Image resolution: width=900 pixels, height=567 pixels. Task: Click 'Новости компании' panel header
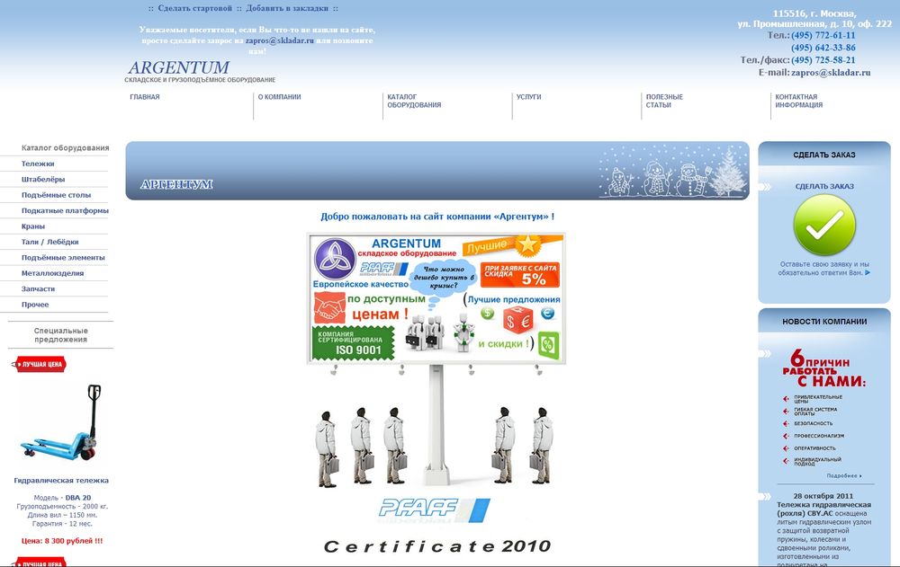click(824, 322)
